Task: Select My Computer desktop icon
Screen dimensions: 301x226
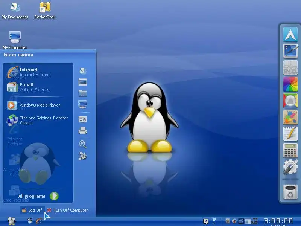Action: [x=15, y=40]
